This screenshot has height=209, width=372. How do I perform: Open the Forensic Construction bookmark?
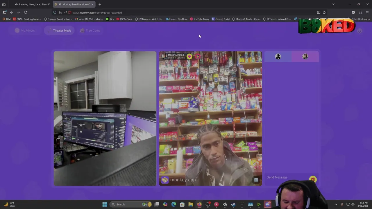coord(58,19)
